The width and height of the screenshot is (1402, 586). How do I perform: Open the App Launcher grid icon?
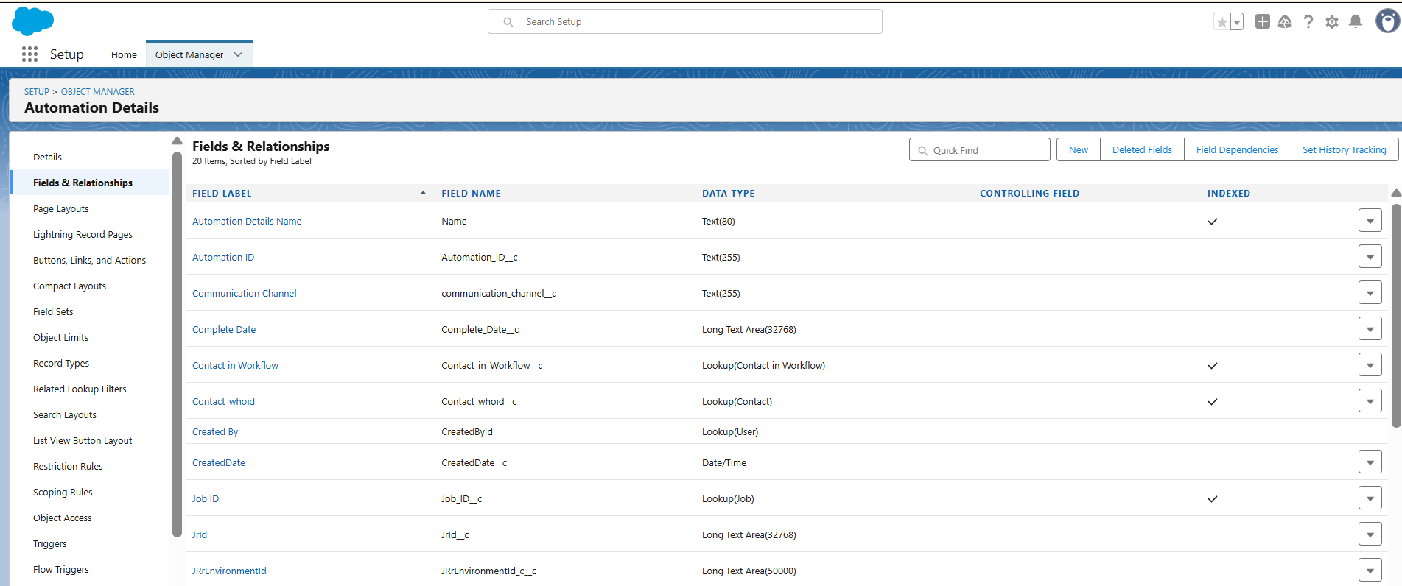coord(29,54)
